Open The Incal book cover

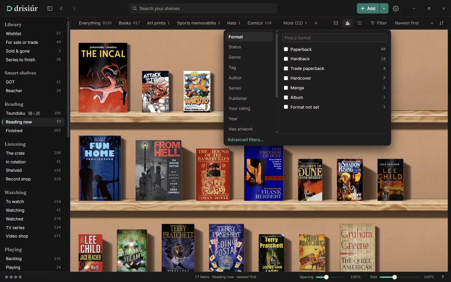[x=103, y=78]
